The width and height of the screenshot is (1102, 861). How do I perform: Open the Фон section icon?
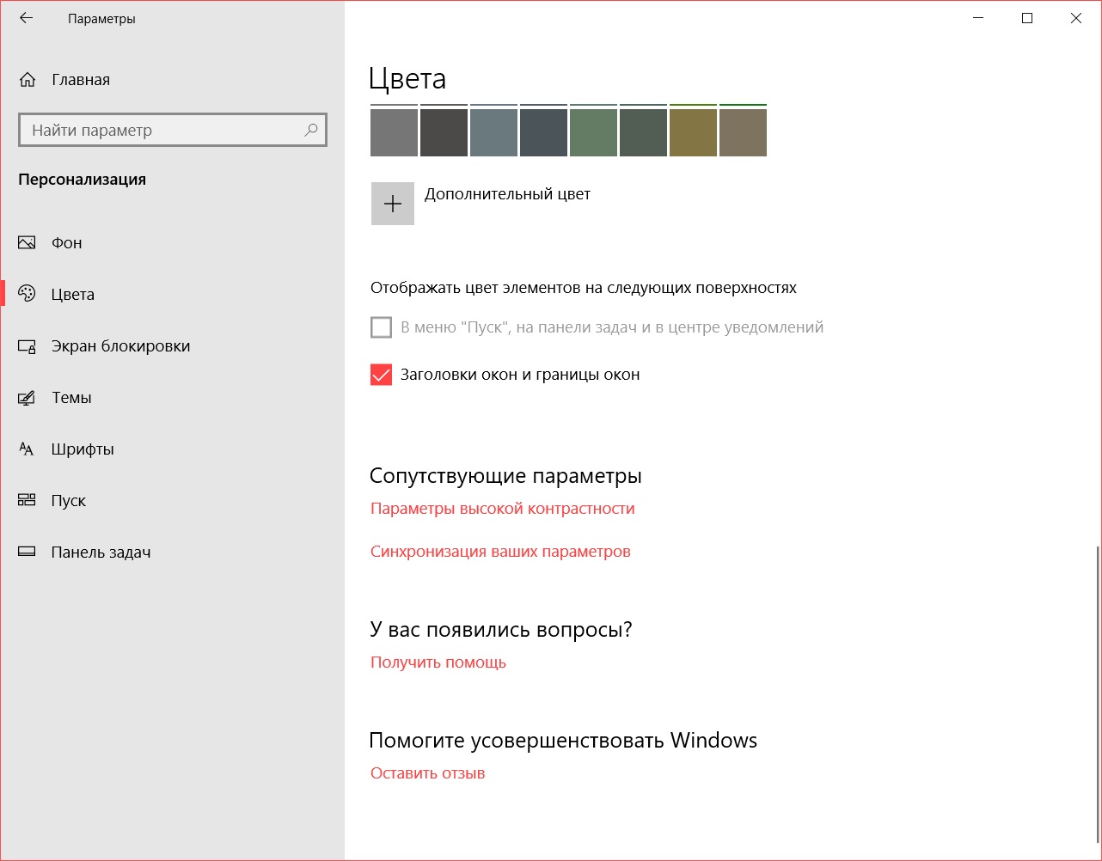coord(27,243)
